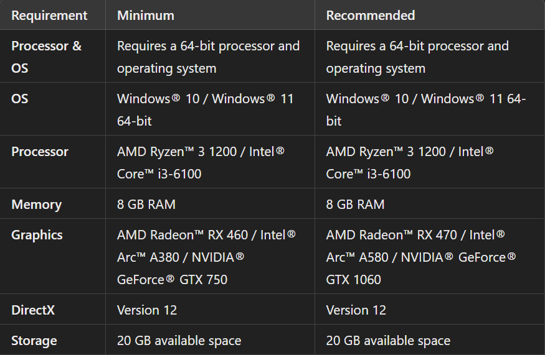Select the Storage row label
The image size is (545, 355).
tap(34, 341)
